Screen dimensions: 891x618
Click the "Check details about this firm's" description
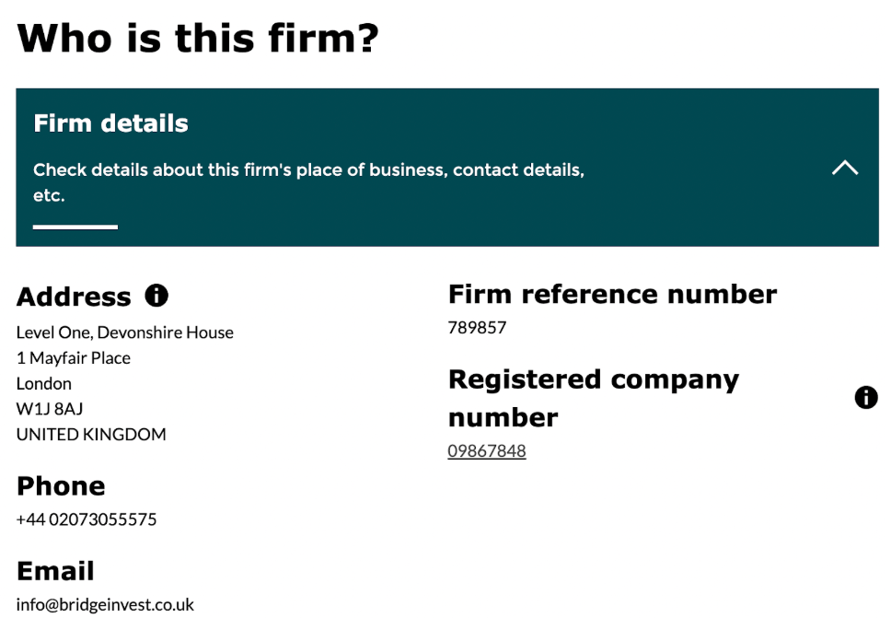[x=308, y=170]
